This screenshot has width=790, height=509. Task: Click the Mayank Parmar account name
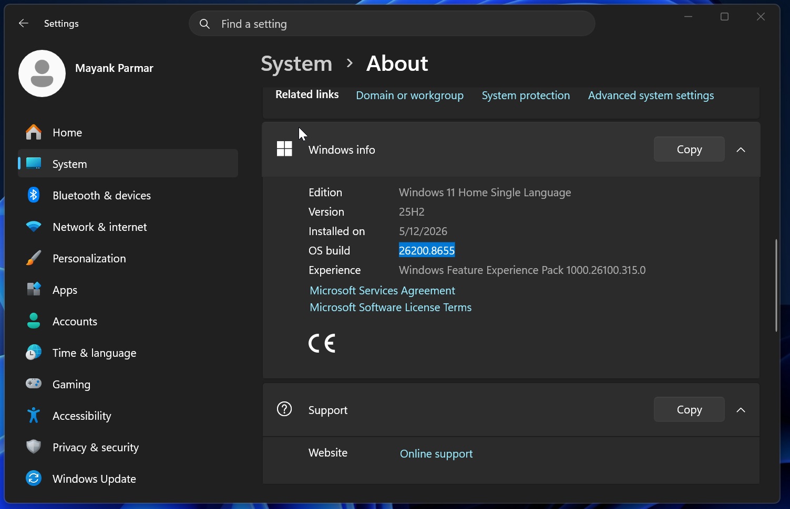[x=114, y=68]
